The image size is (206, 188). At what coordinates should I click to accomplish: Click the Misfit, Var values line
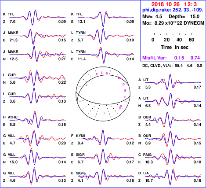171,58
